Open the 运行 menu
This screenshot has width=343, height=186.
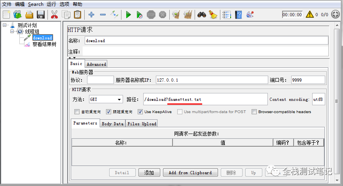[51, 4]
